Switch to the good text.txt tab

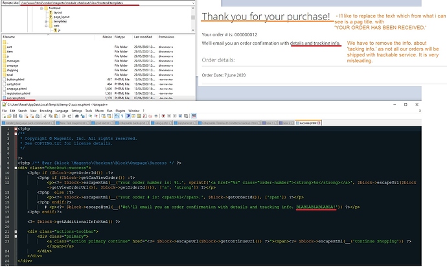click(102, 123)
